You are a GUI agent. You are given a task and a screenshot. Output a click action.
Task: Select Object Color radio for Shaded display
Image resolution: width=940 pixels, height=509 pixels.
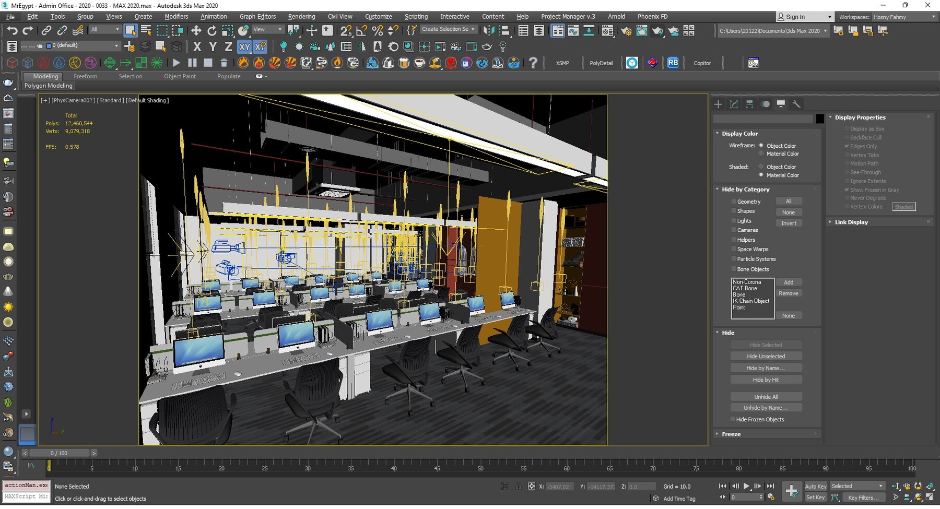tap(761, 167)
